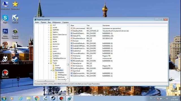
Task: Select the UseDomainNam value icon
Action: (72, 76)
